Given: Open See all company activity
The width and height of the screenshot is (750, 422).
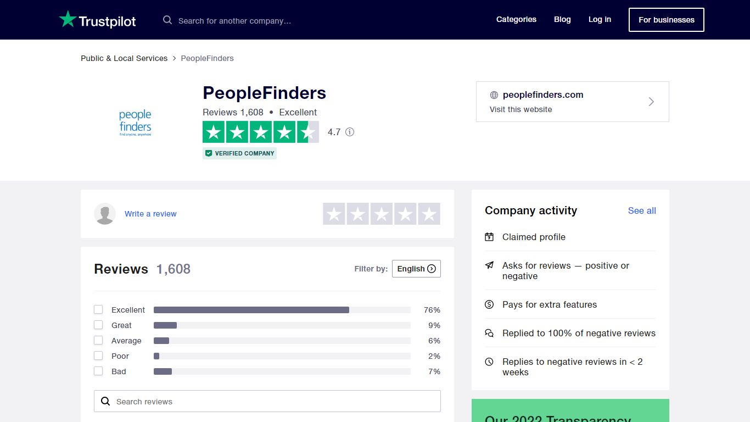Looking at the screenshot, I should [642, 210].
